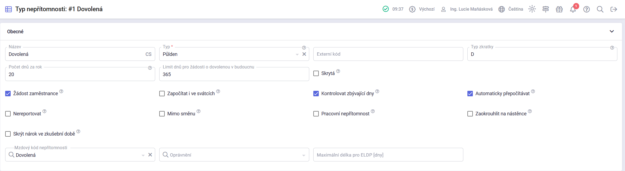Viewport: 625px width, 171px height.
Task: Click the logout arrow icon
Action: point(614,9)
